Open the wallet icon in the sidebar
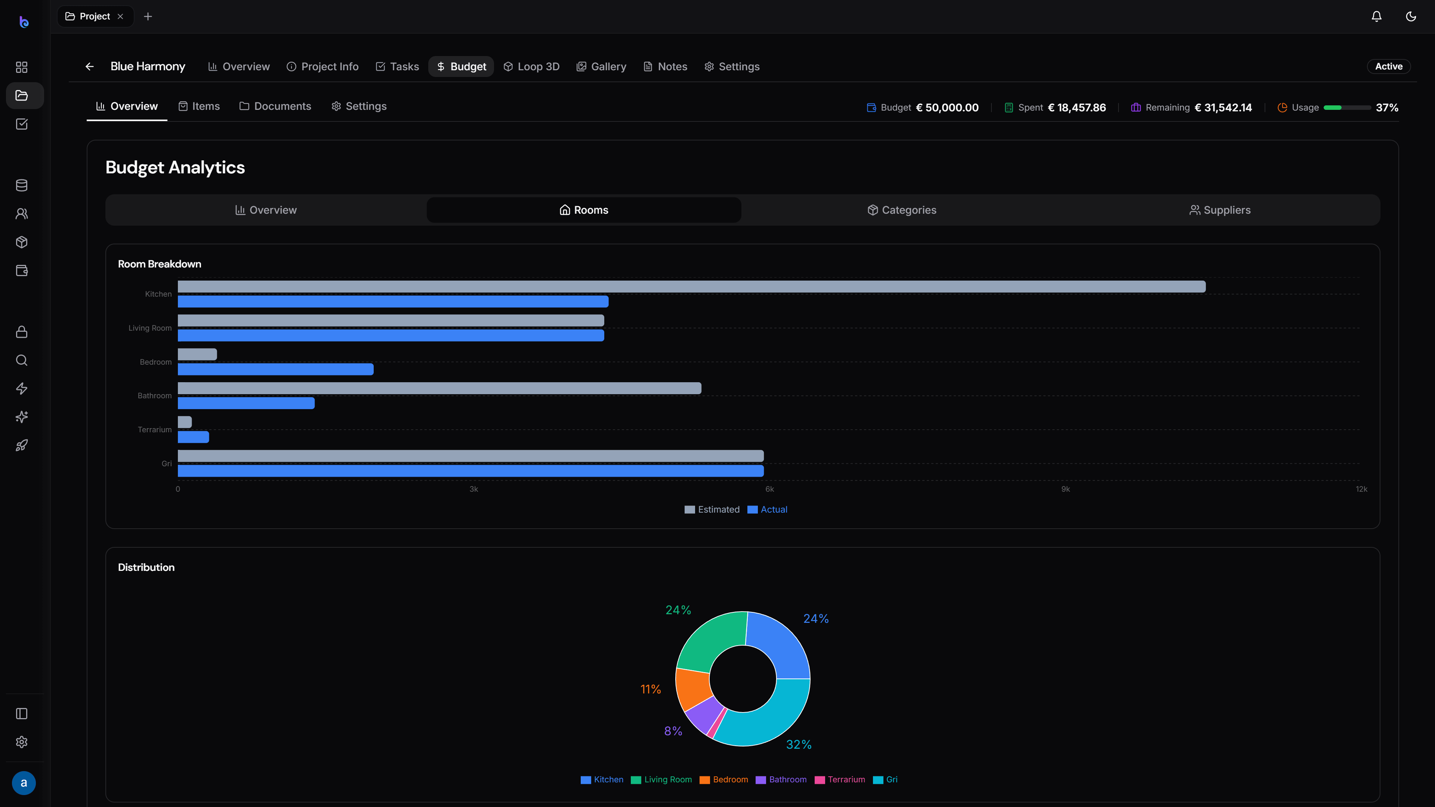1435x807 pixels. [22, 270]
